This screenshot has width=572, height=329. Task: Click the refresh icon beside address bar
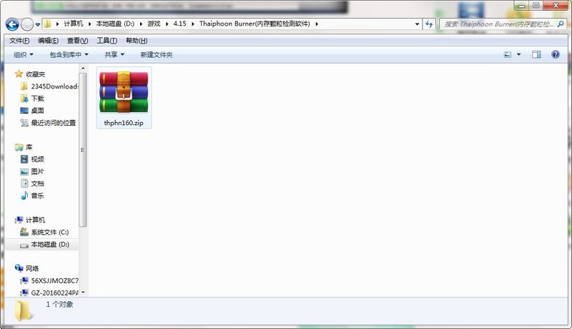pyautogui.click(x=429, y=24)
